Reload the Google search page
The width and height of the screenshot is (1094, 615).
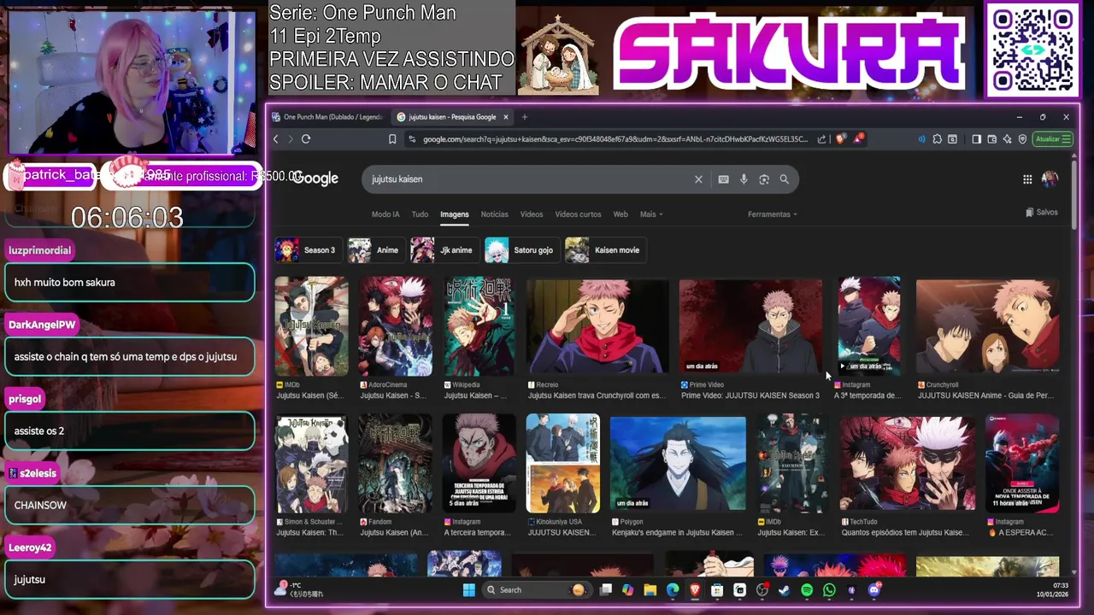tap(305, 139)
